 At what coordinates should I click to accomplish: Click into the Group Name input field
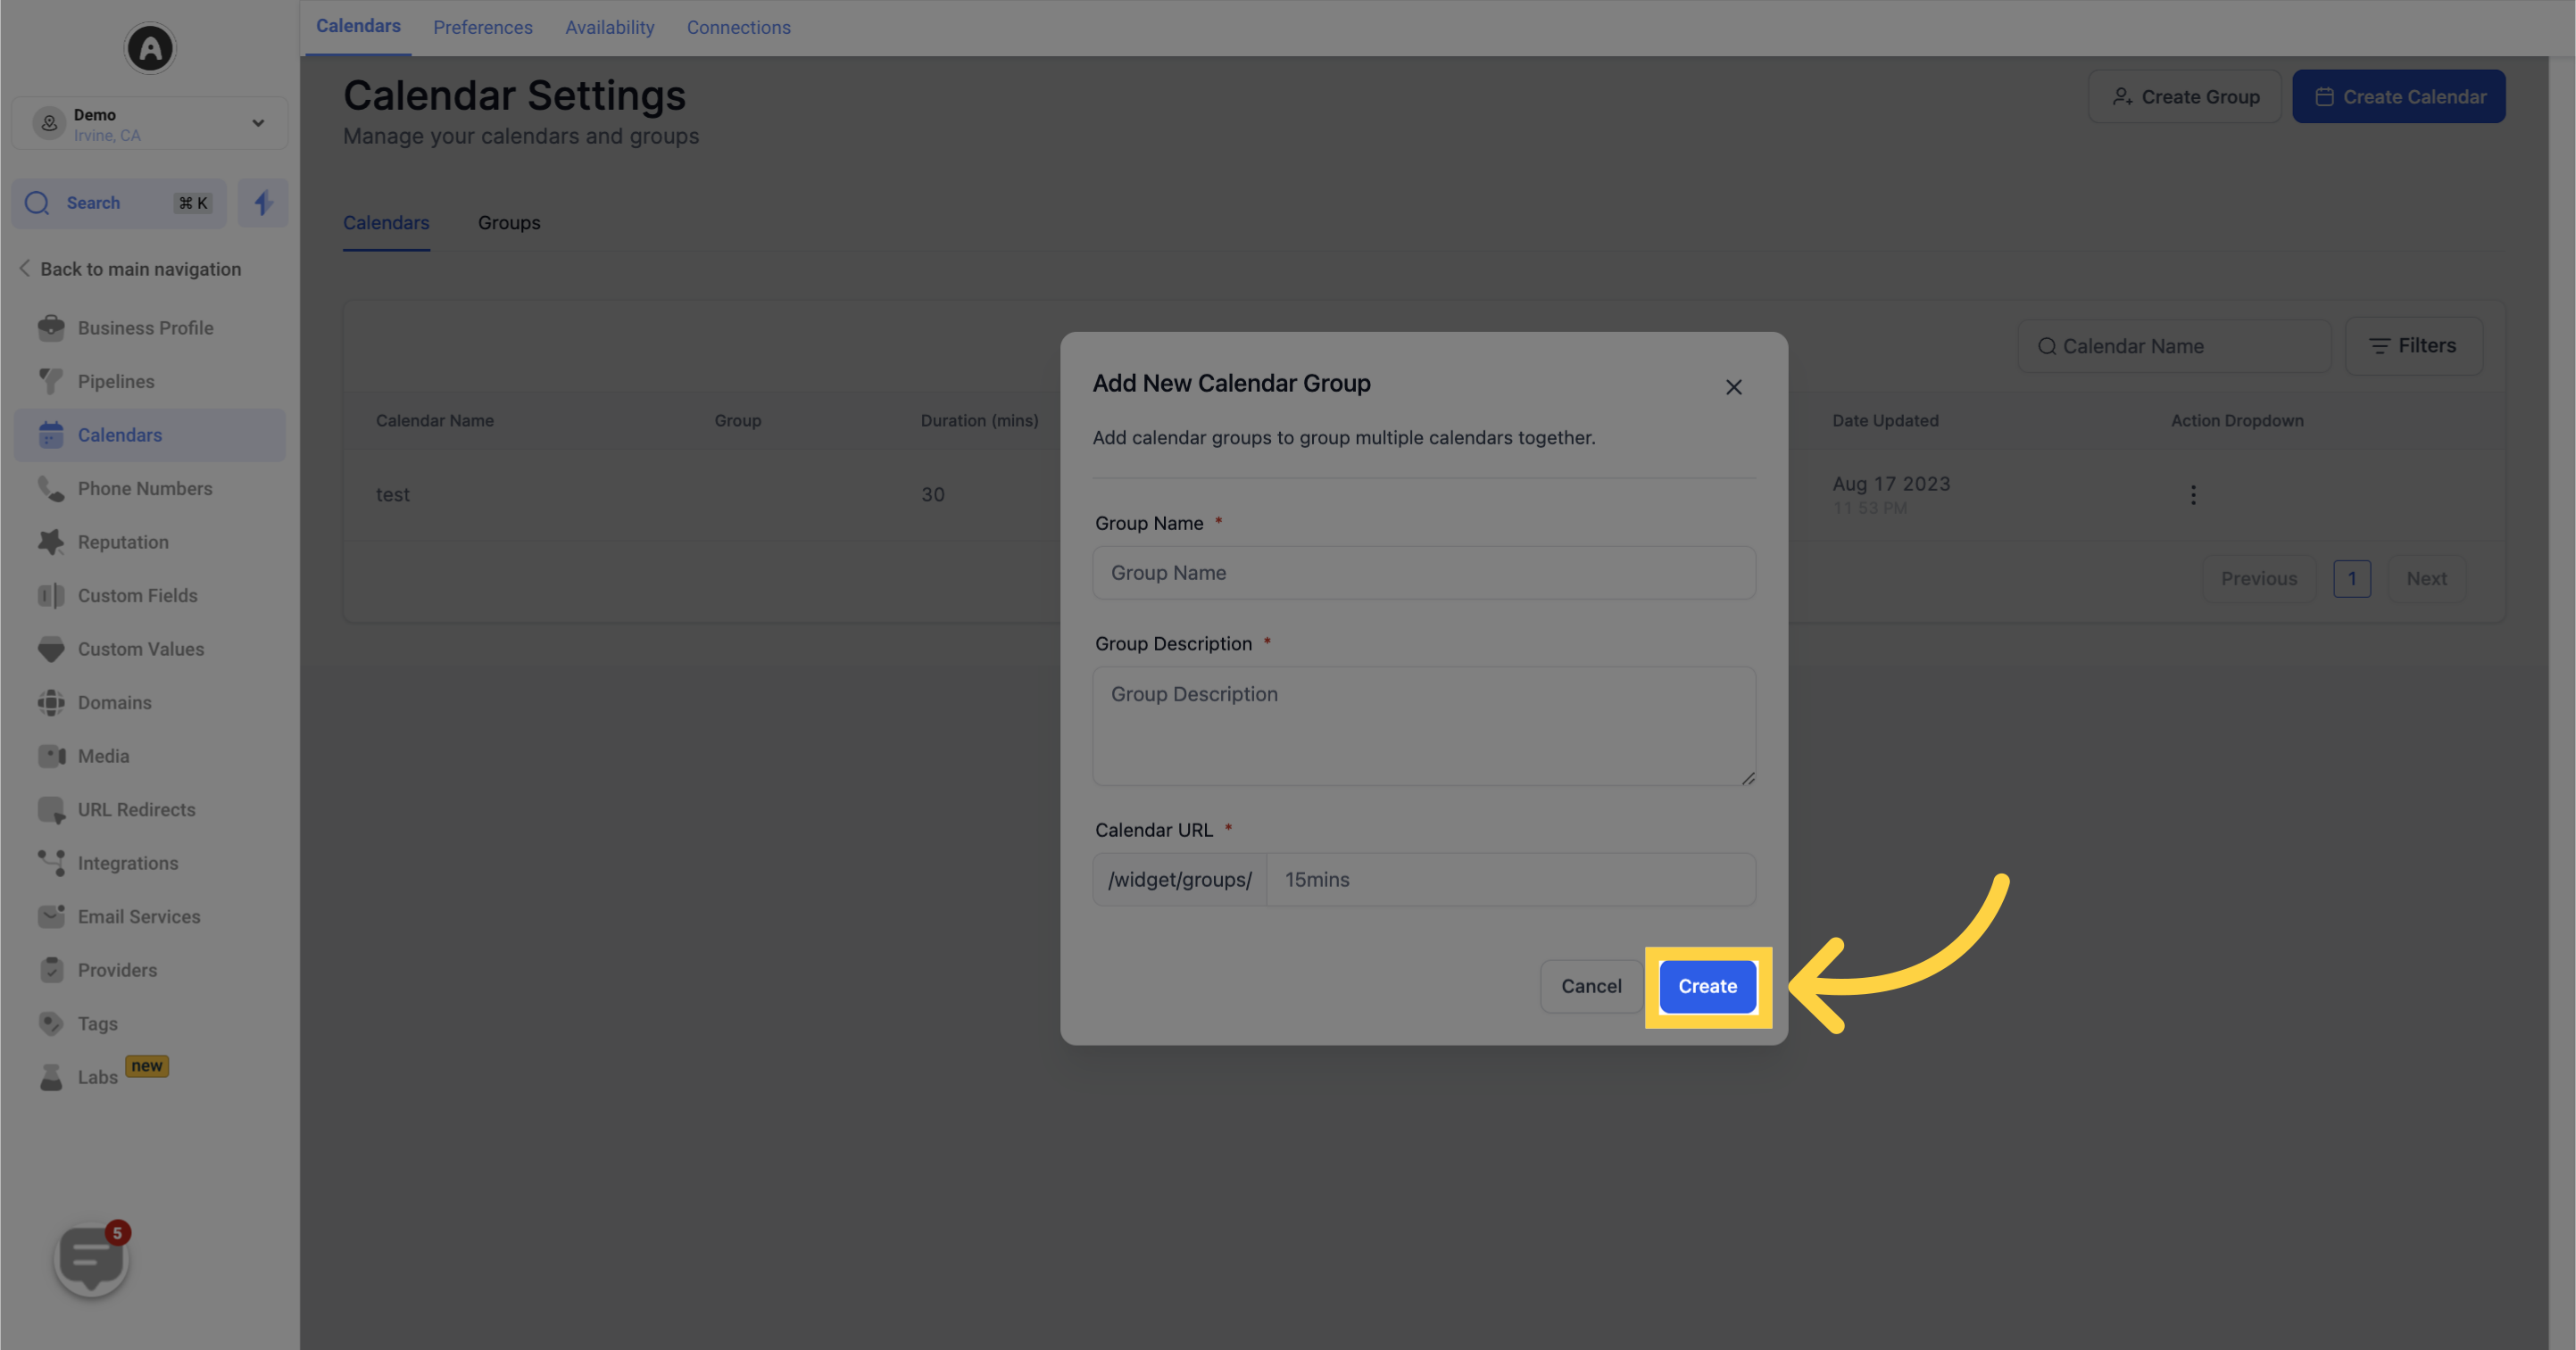point(1423,573)
